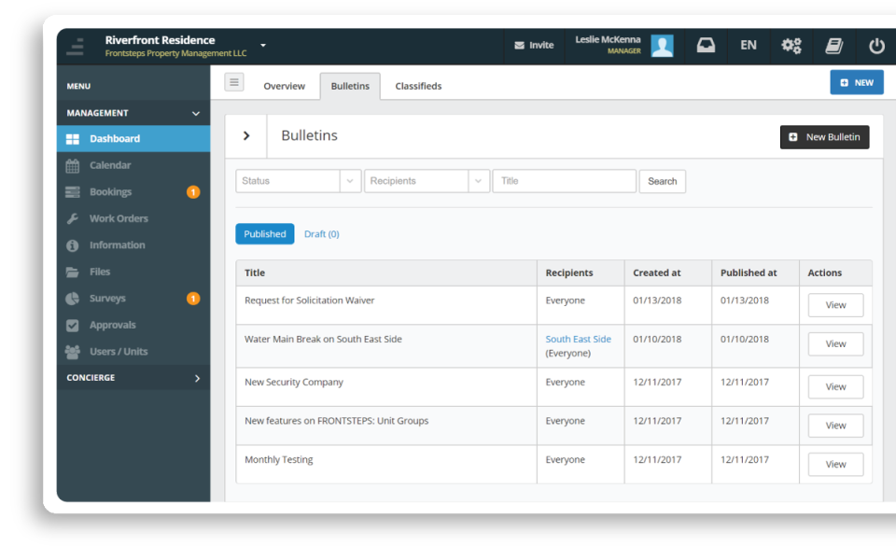Select the Published filter button

(x=264, y=234)
